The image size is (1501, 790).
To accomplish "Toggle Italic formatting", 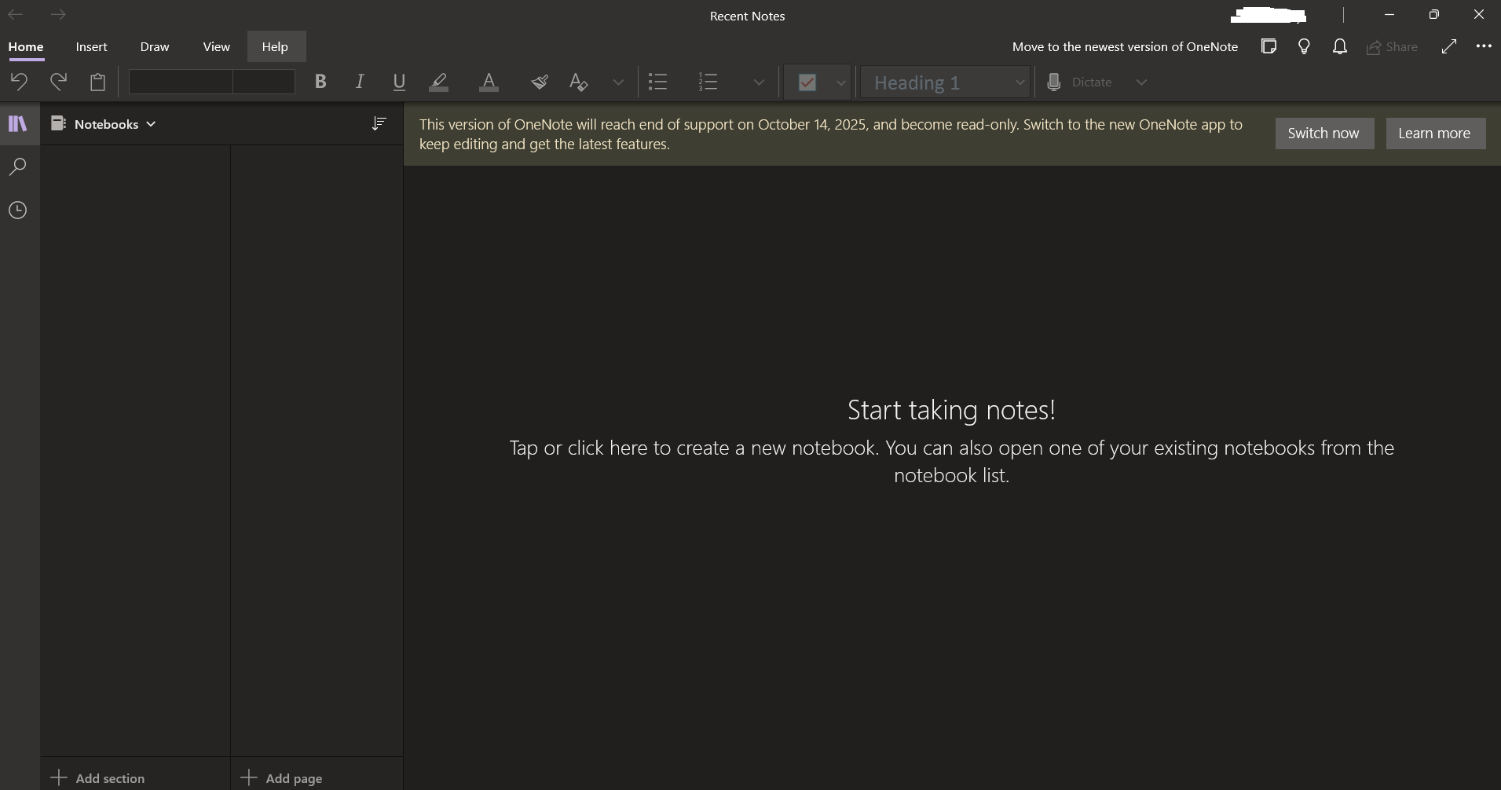I will point(360,82).
